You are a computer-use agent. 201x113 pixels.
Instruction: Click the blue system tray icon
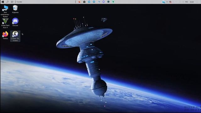click(164, 2)
